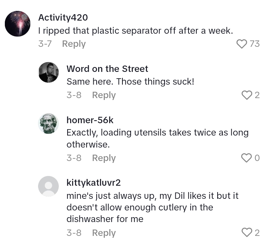Image resolution: width=262 pixels, height=249 pixels.
Task: Open kittykatluvr2's default gray avatar
Action: (49, 186)
